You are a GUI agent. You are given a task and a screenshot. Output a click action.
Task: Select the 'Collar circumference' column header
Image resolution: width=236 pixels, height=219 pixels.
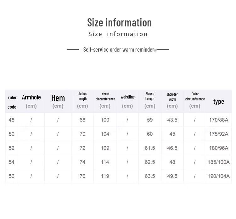coord(195,101)
